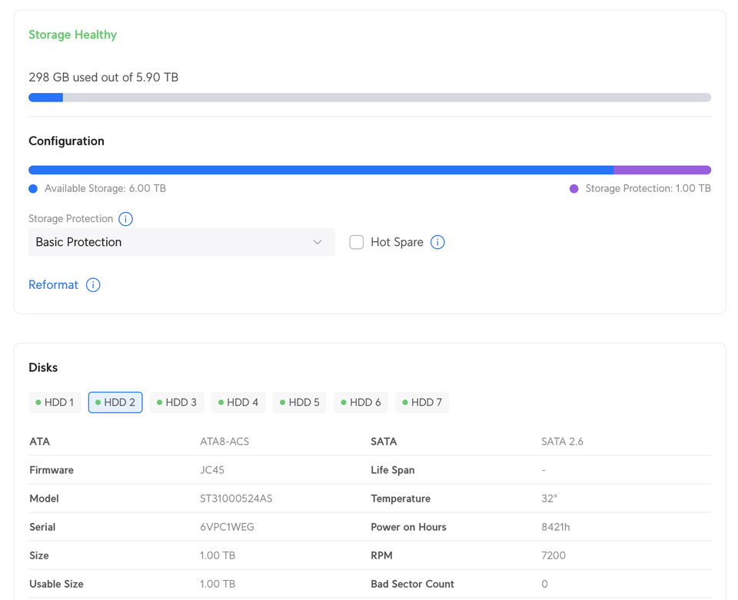Enable the Hot Spare checkbox
This screenshot has width=738, height=600.
point(357,242)
